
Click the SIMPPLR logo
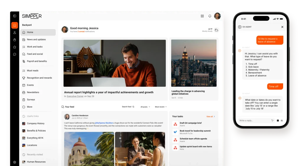point(32,16)
